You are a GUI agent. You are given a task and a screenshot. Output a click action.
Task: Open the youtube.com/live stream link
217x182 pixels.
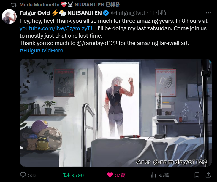58,28
